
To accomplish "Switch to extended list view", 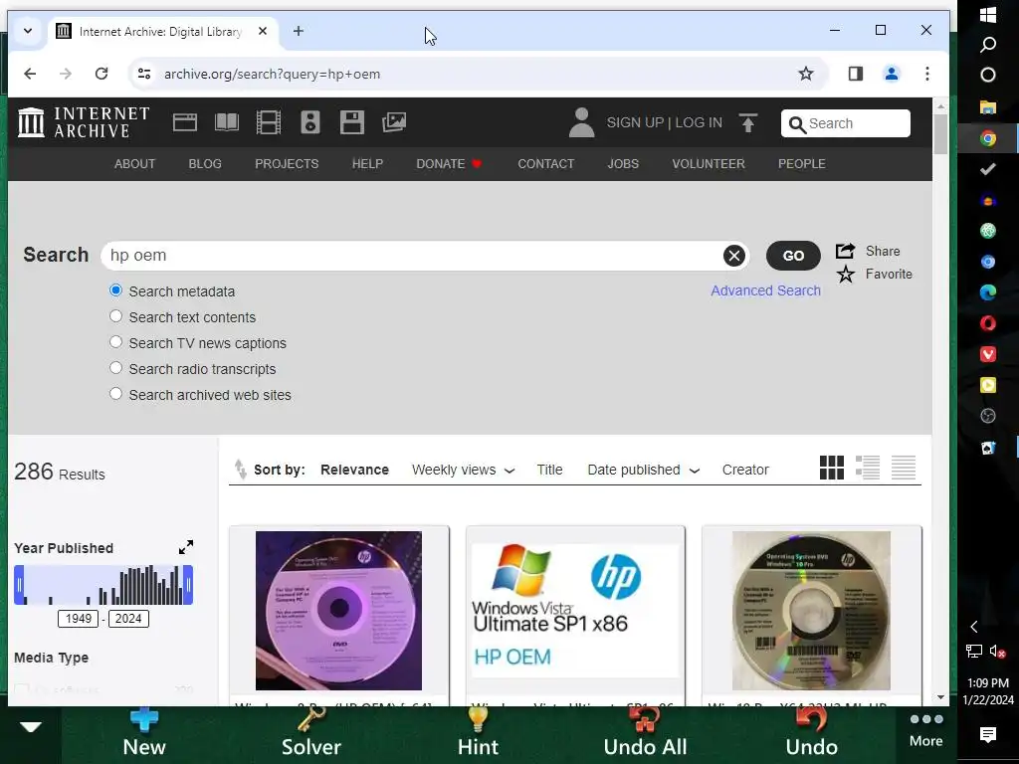I will 868,468.
